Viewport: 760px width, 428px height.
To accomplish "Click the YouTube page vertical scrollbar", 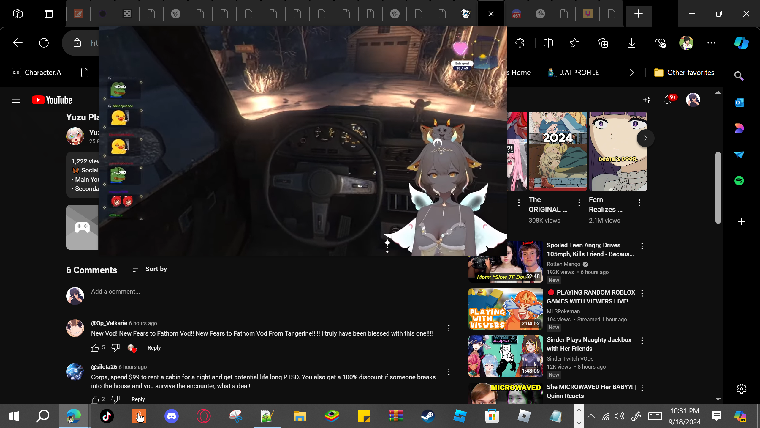I will tap(718, 187).
